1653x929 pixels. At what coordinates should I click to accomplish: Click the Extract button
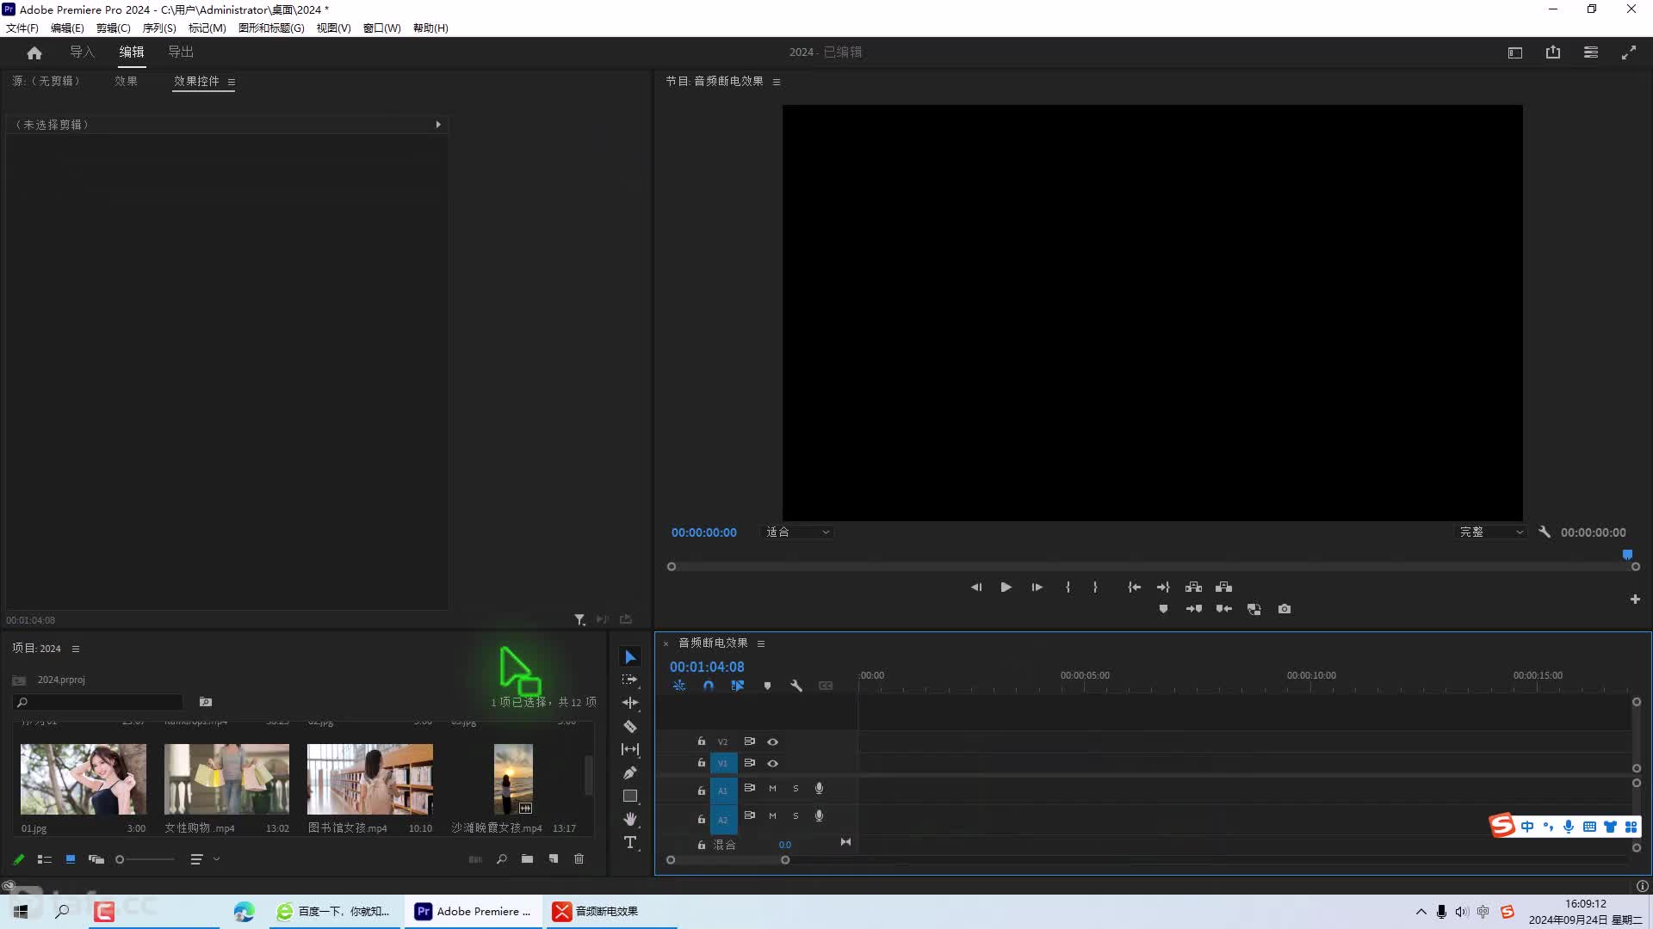[x=1223, y=588]
